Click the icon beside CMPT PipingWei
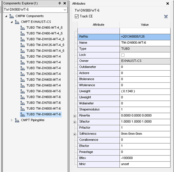The height and width of the screenshot is (172, 174). point(17,120)
